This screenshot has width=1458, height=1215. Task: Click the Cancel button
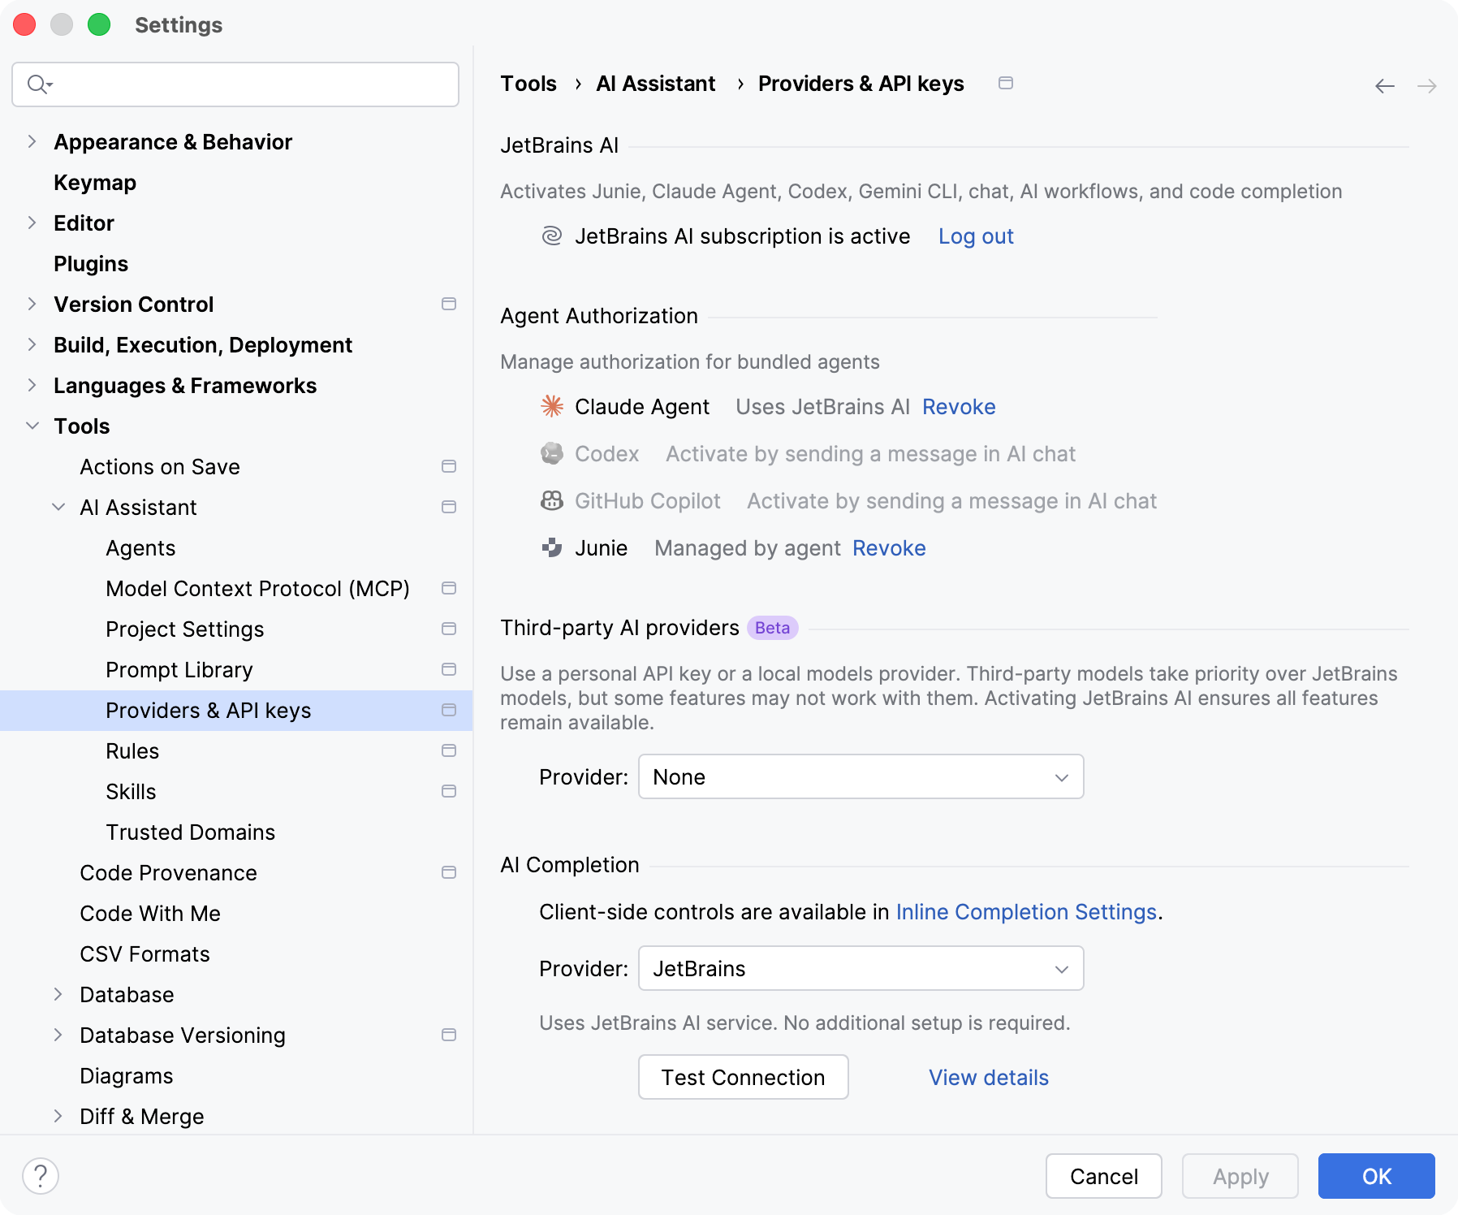click(1103, 1175)
